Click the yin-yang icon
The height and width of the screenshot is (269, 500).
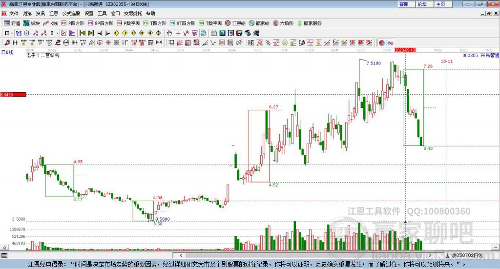tap(382, 42)
